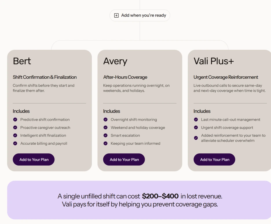The image size is (271, 224).
Task: Click checkmark icon beside Added reinforcement to your team
Action: point(196,138)
